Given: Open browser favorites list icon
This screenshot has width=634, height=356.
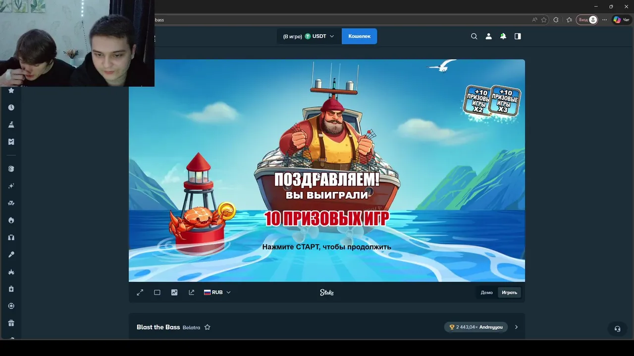Looking at the screenshot, I should (569, 20).
